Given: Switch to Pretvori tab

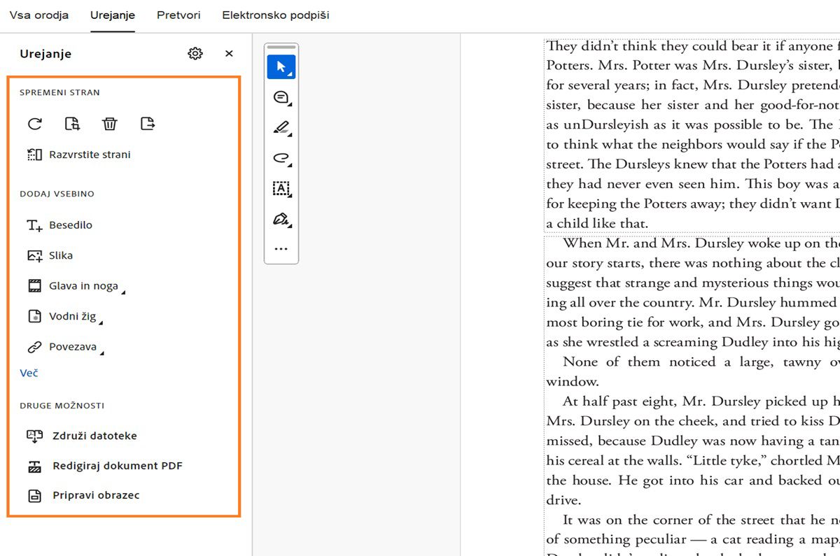Looking at the screenshot, I should point(178,15).
